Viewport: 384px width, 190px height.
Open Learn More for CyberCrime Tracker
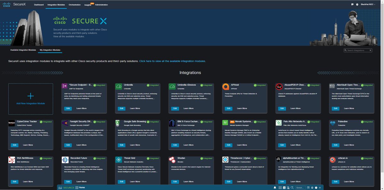pos(28,145)
